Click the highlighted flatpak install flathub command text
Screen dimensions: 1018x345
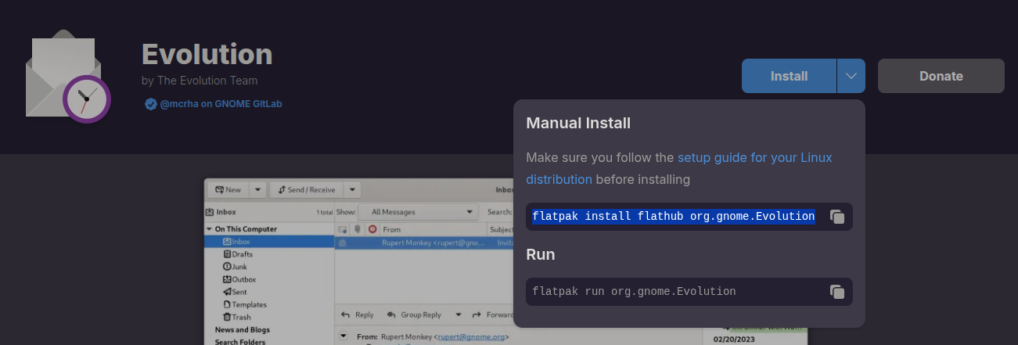point(674,216)
